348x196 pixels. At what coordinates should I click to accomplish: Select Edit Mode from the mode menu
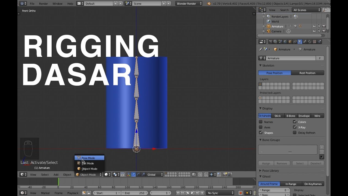89,163
